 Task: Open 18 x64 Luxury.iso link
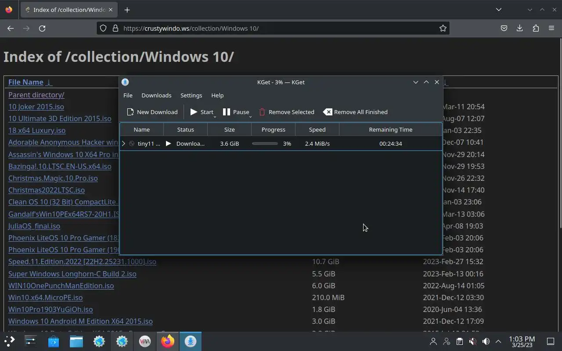[37, 130]
